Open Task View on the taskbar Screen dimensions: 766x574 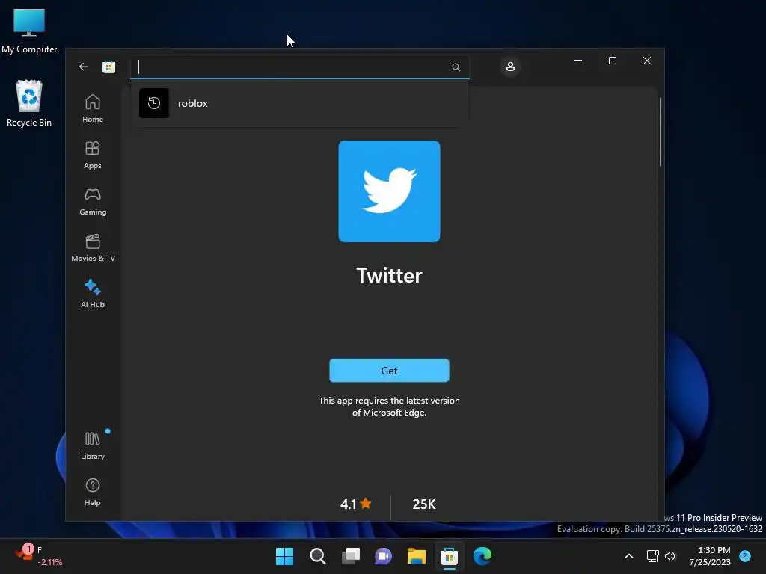pyautogui.click(x=351, y=556)
